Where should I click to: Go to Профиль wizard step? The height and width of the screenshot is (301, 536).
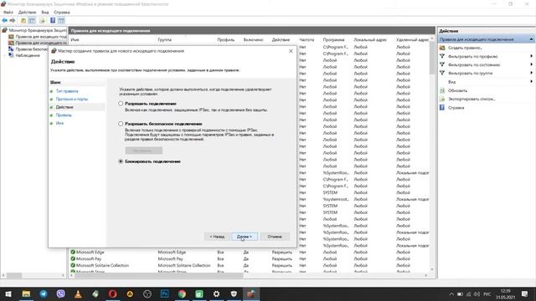(64, 115)
